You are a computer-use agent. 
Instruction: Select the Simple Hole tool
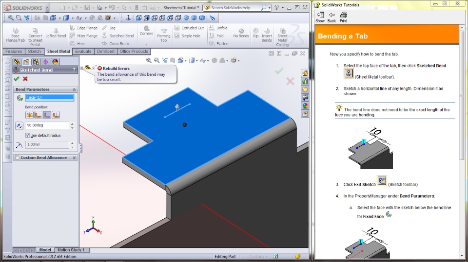pyautogui.click(x=187, y=36)
